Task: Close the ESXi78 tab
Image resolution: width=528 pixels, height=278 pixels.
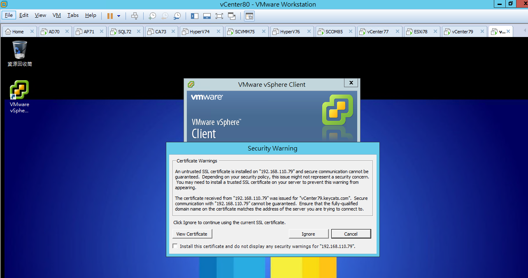Action: pyautogui.click(x=435, y=31)
